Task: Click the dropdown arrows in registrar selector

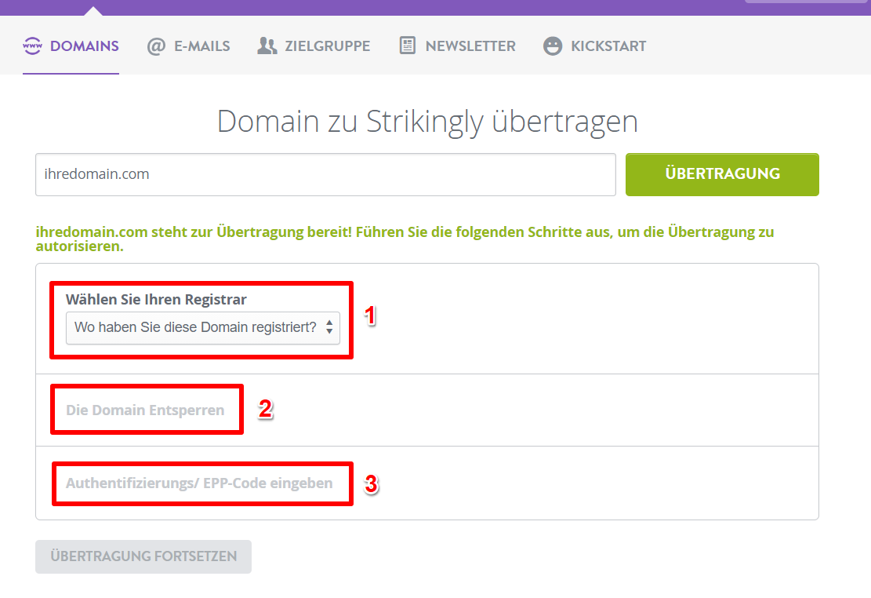Action: 329,327
